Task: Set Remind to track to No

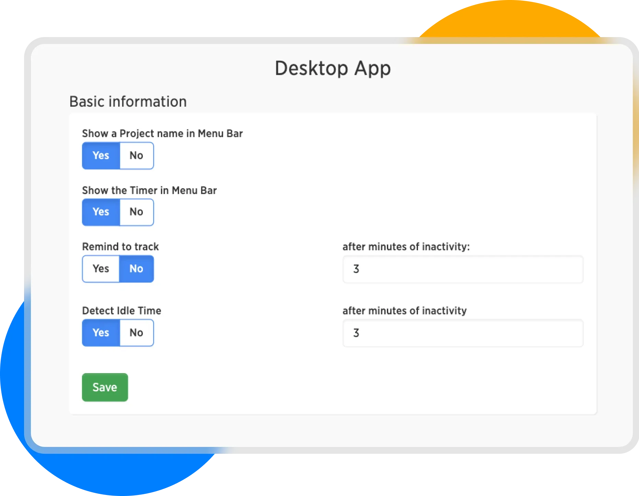Action: coord(136,269)
